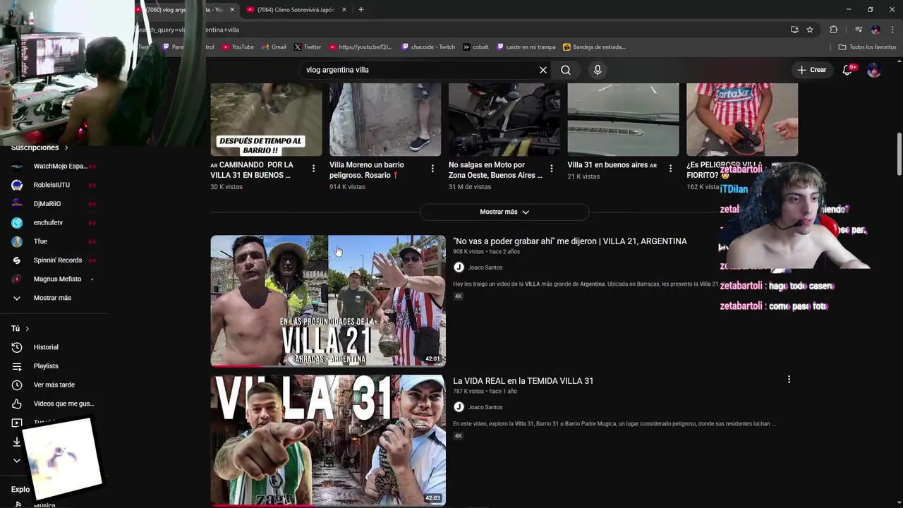
Task: Open Ver más tarde in sidebar
Action: point(54,385)
